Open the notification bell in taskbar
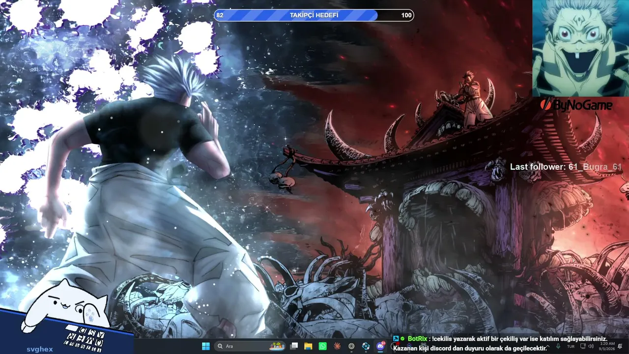The width and height of the screenshot is (629, 354). [x=620, y=346]
